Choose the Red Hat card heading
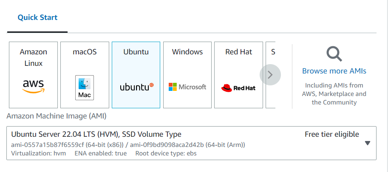 click(x=238, y=52)
